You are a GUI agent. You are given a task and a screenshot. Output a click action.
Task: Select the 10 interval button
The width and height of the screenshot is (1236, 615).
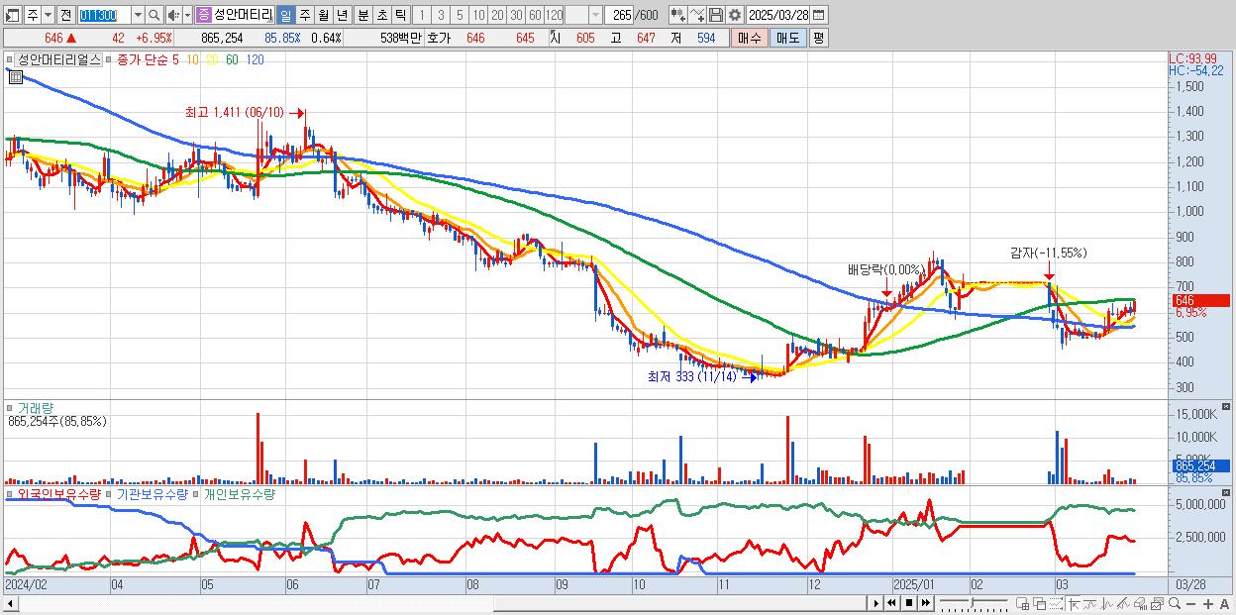(478, 15)
